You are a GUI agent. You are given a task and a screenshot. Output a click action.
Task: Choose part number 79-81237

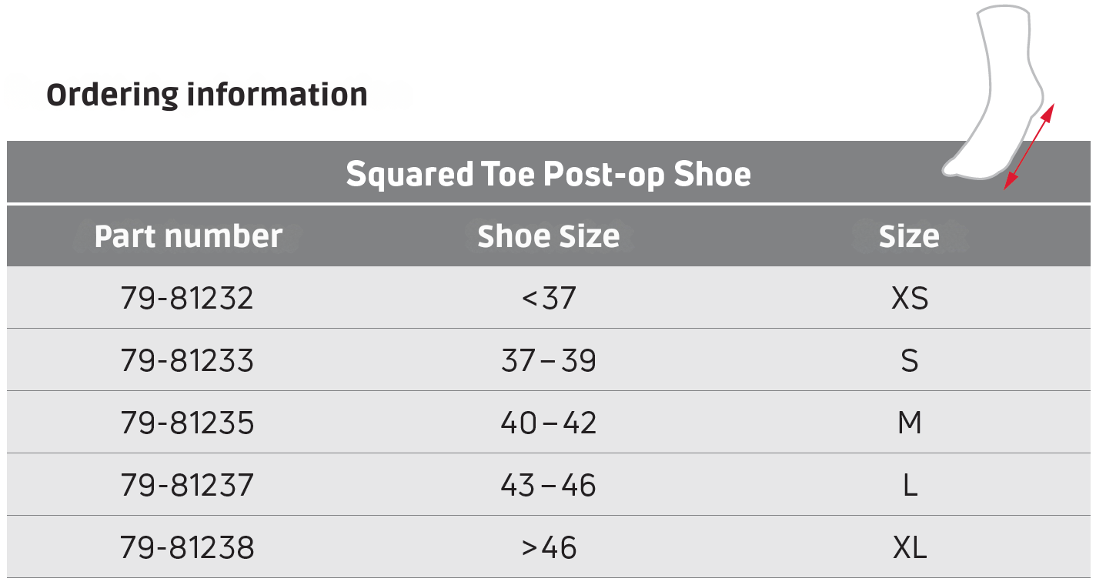click(187, 485)
